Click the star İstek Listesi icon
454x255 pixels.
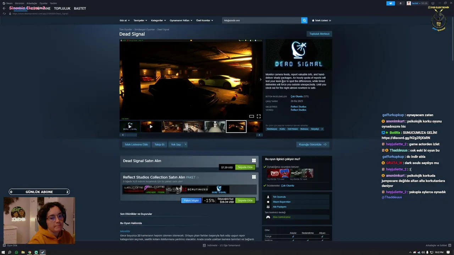coord(313,21)
